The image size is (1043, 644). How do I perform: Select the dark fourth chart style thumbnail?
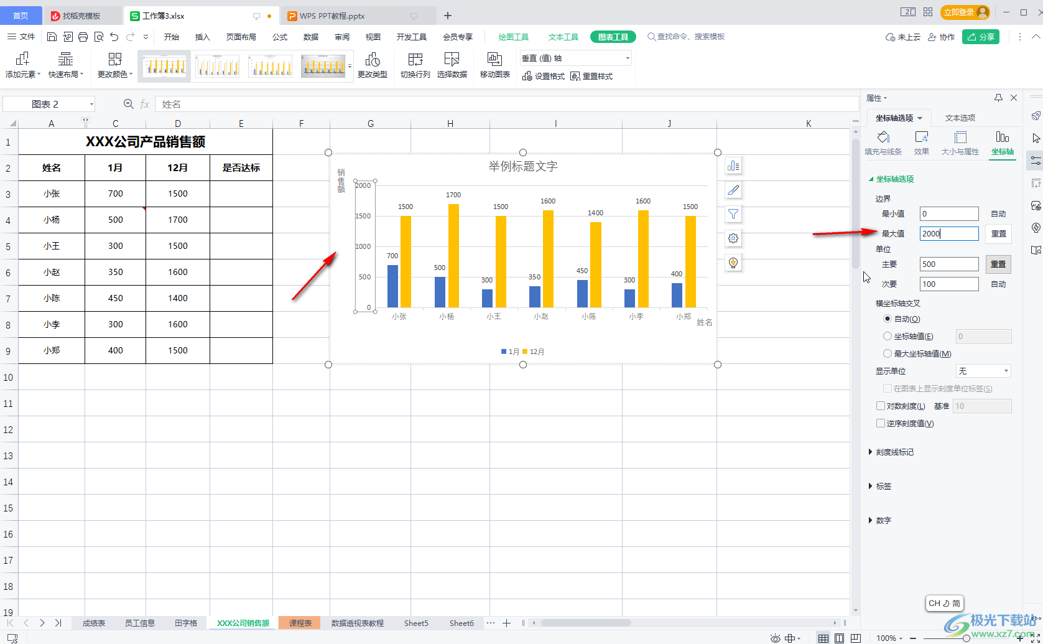pos(323,66)
